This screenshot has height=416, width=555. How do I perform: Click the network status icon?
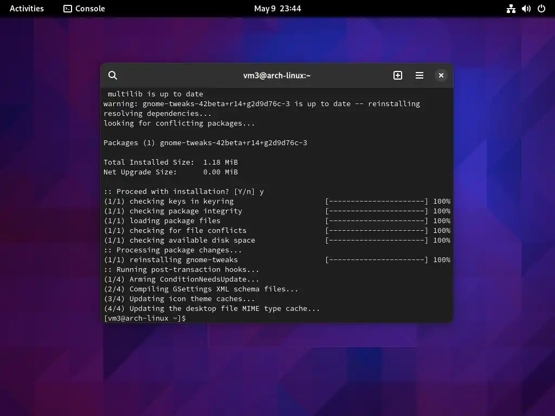tap(511, 9)
